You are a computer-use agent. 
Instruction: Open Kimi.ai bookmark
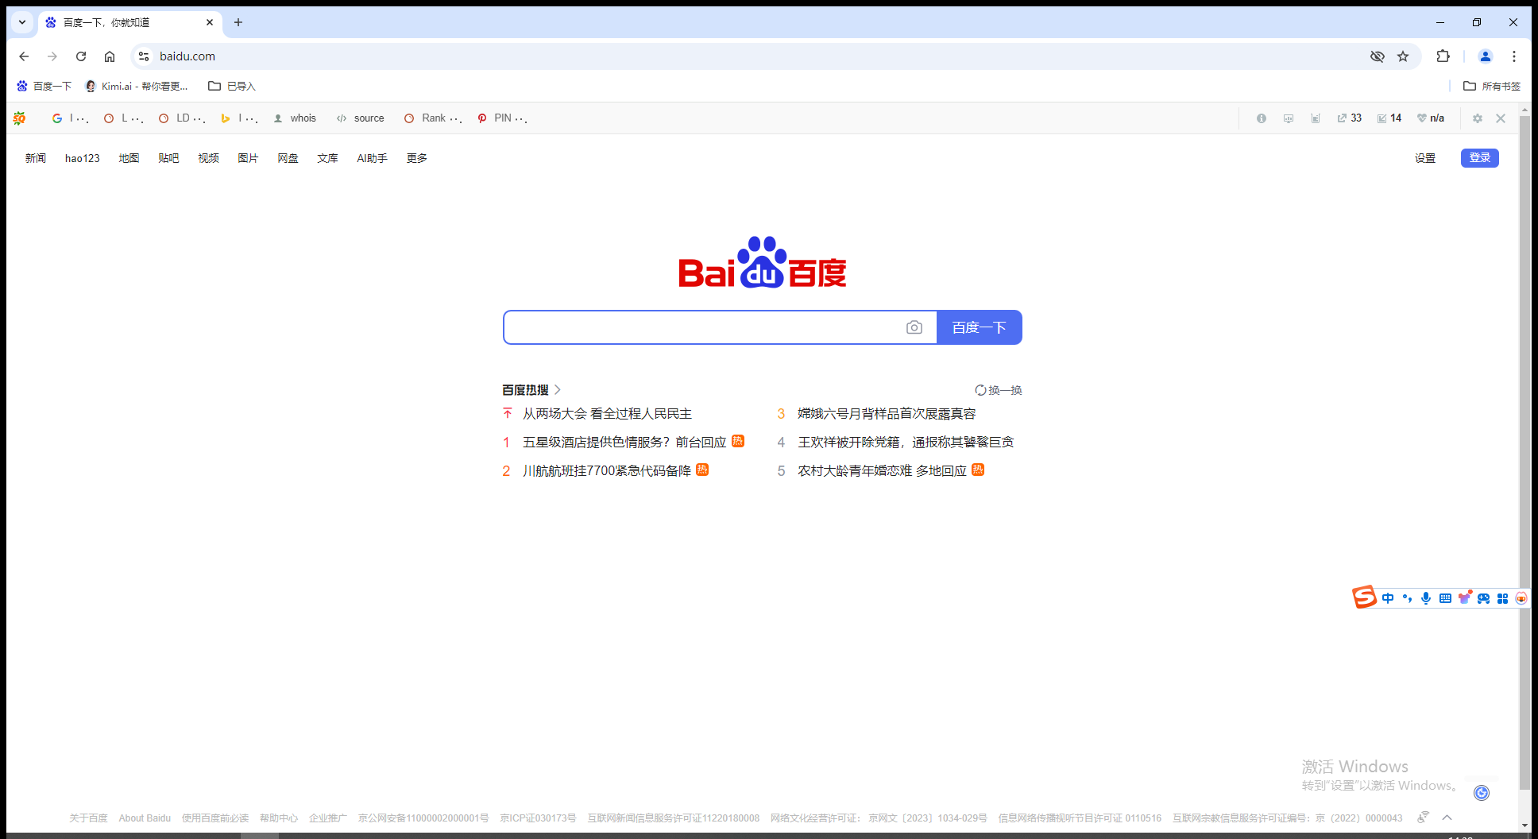click(x=137, y=86)
